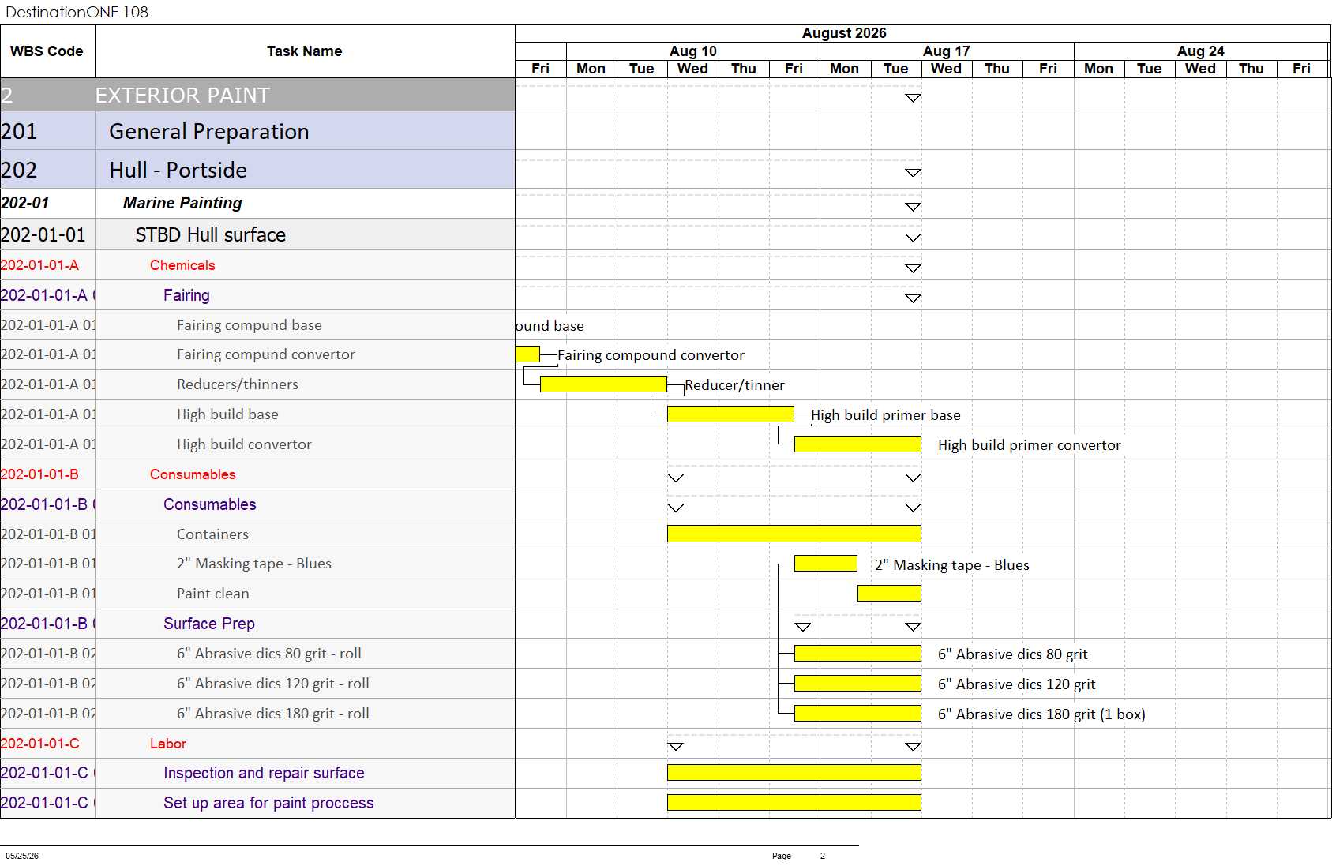Click the Fairing summary end triangle
The image size is (1332, 866).
pyautogui.click(x=913, y=298)
